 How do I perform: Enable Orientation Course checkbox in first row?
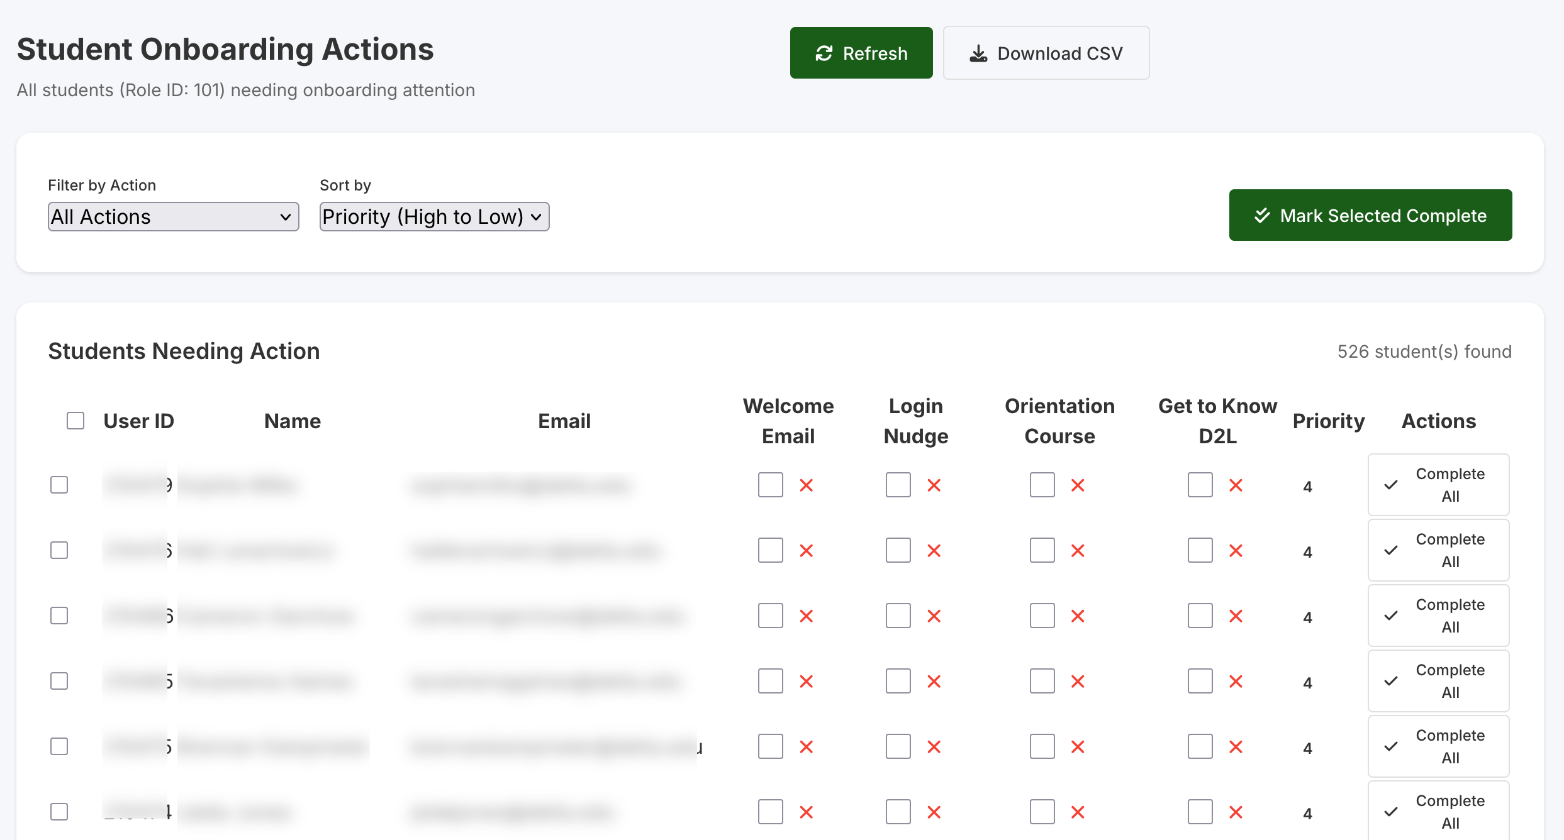pyautogui.click(x=1042, y=485)
